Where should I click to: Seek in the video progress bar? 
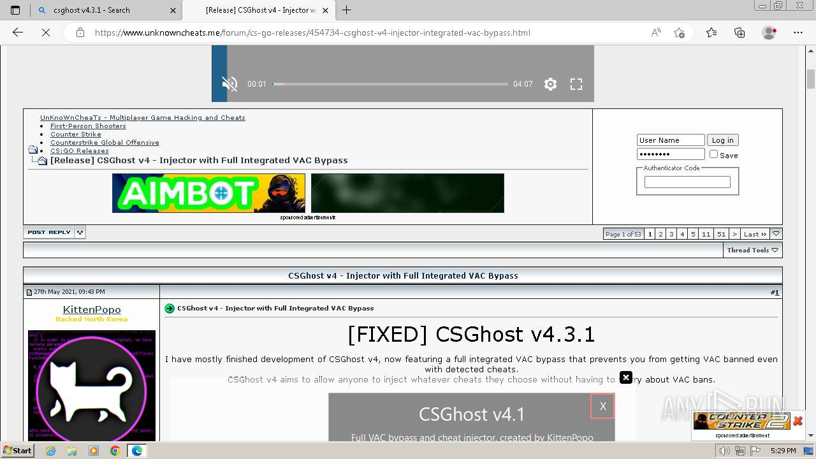[390, 84]
